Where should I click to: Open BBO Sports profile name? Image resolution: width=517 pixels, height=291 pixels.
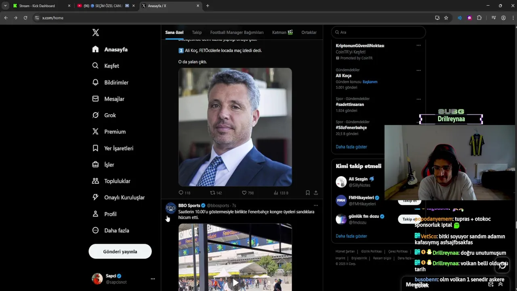pyautogui.click(x=189, y=205)
